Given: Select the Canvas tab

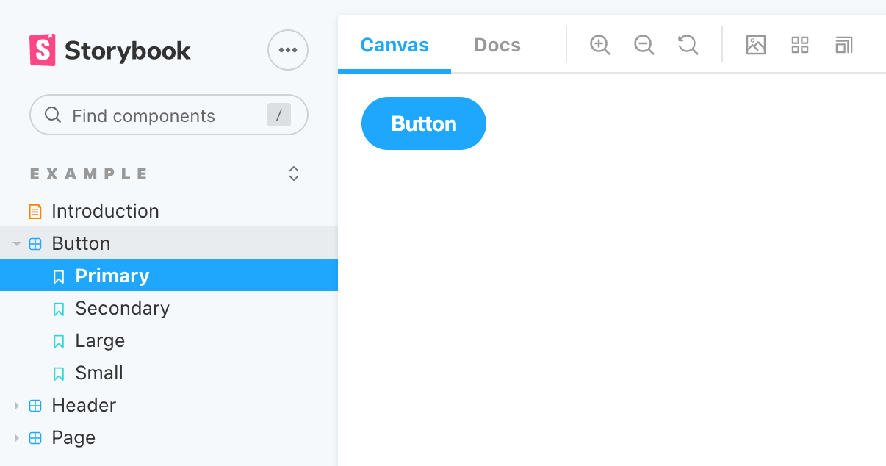Looking at the screenshot, I should pyautogui.click(x=395, y=45).
